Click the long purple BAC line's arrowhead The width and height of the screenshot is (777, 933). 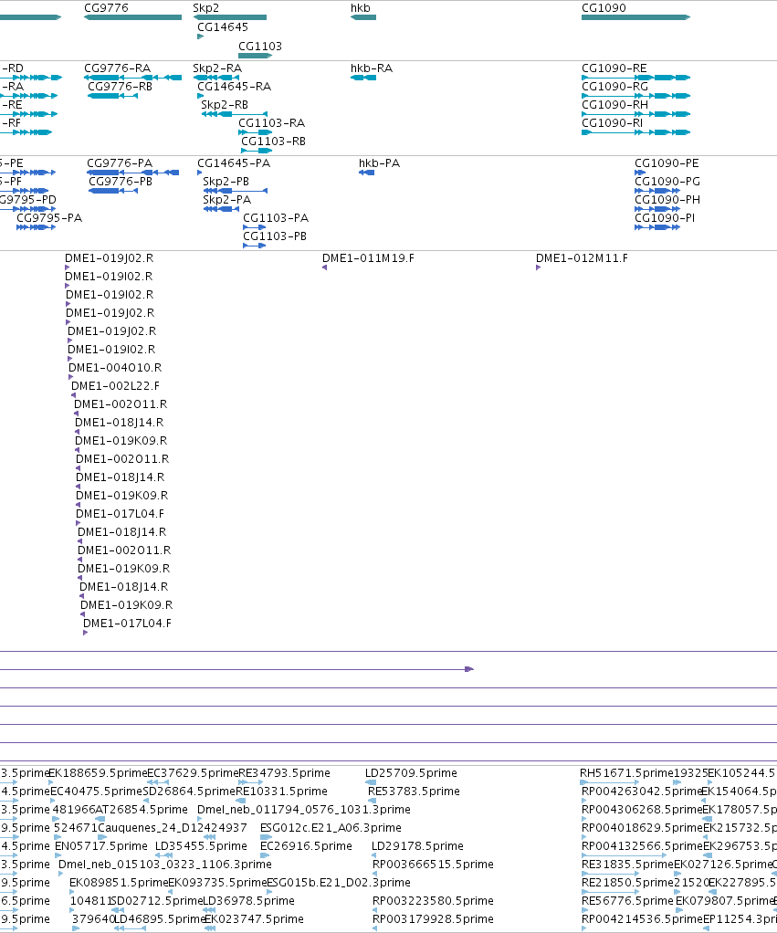(469, 669)
